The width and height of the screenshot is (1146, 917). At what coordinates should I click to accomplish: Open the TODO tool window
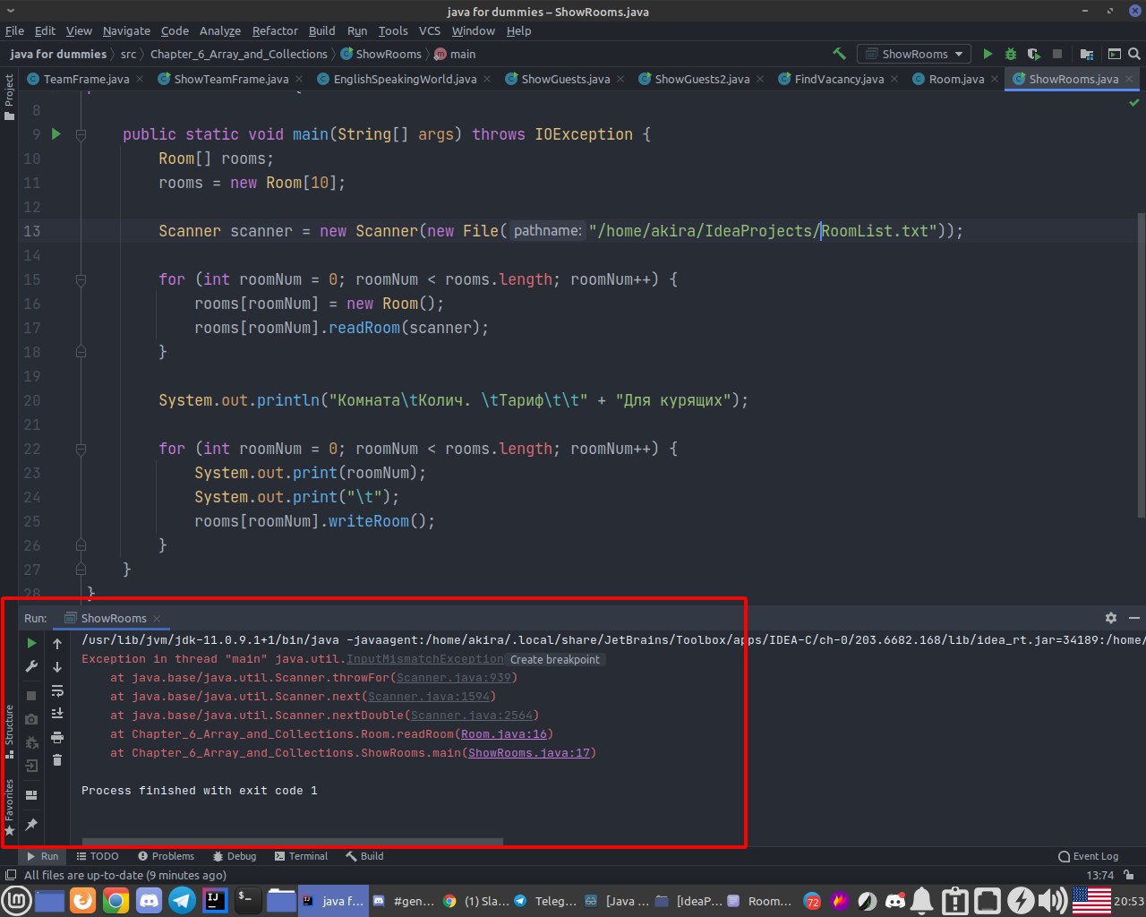(98, 856)
